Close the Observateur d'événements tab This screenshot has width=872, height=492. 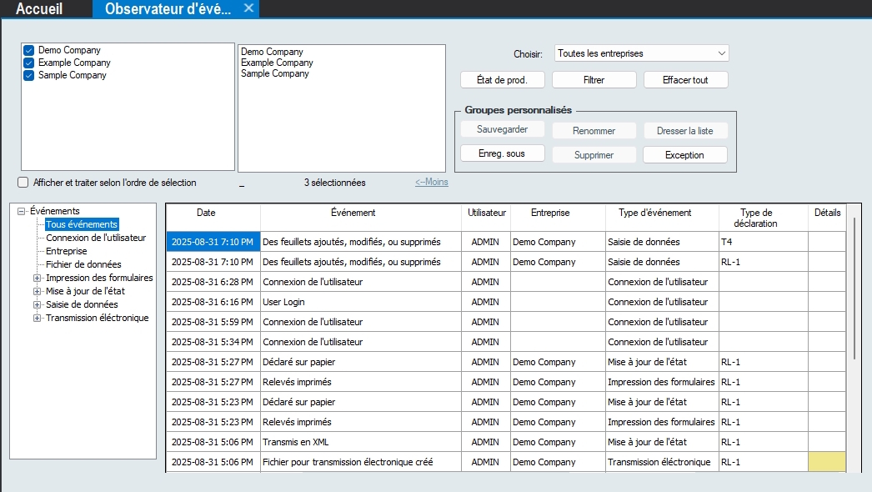pos(248,8)
